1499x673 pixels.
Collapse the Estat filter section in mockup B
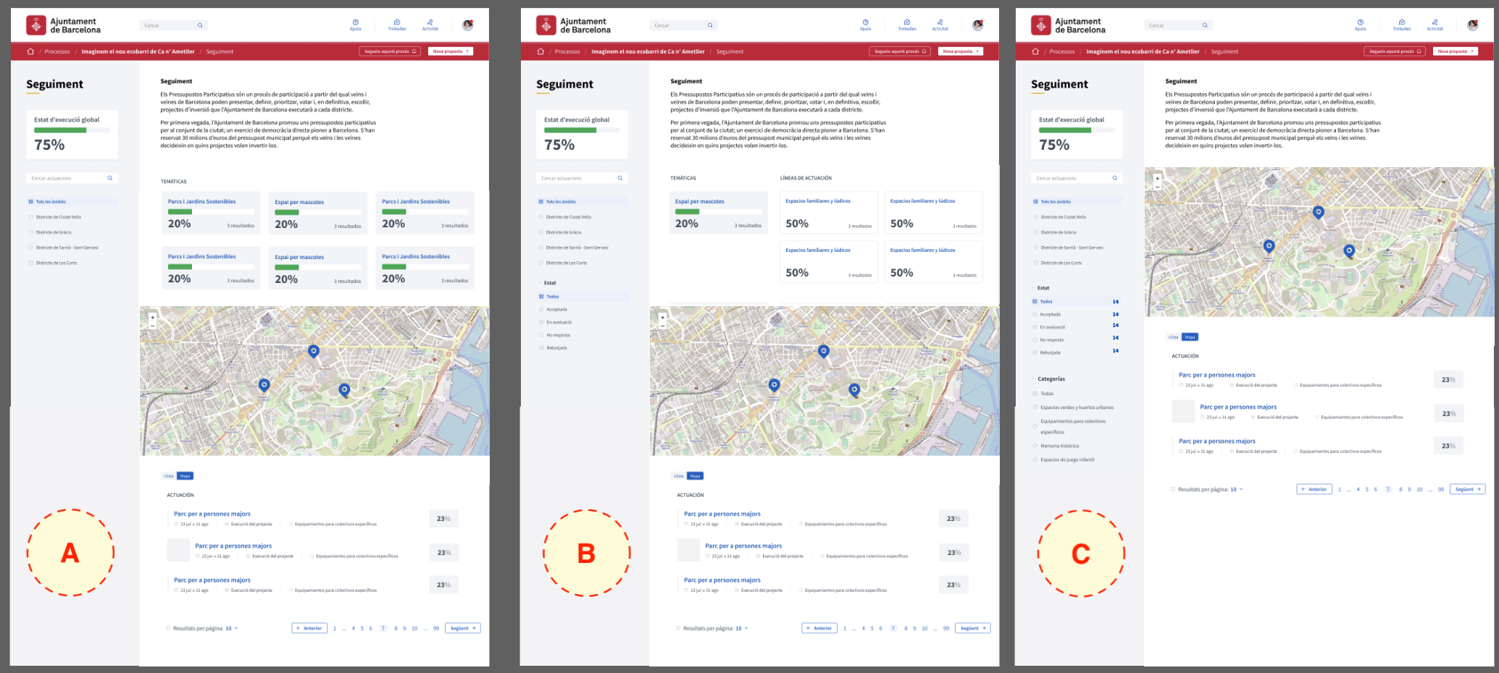pyautogui.click(x=540, y=283)
